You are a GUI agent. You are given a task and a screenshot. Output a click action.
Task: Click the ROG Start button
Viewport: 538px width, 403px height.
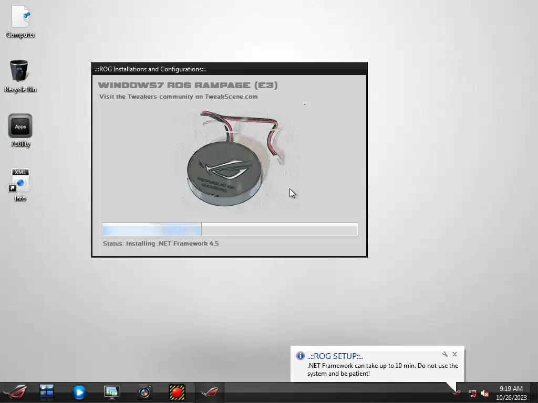15,392
